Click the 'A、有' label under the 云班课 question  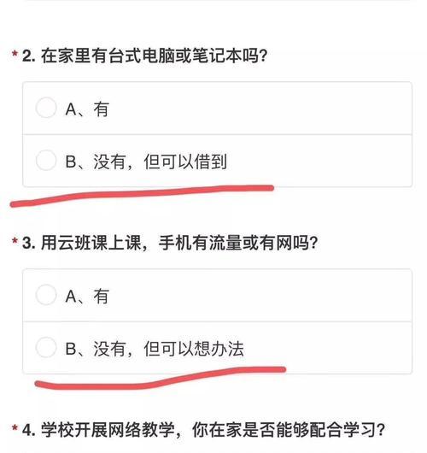87,296
